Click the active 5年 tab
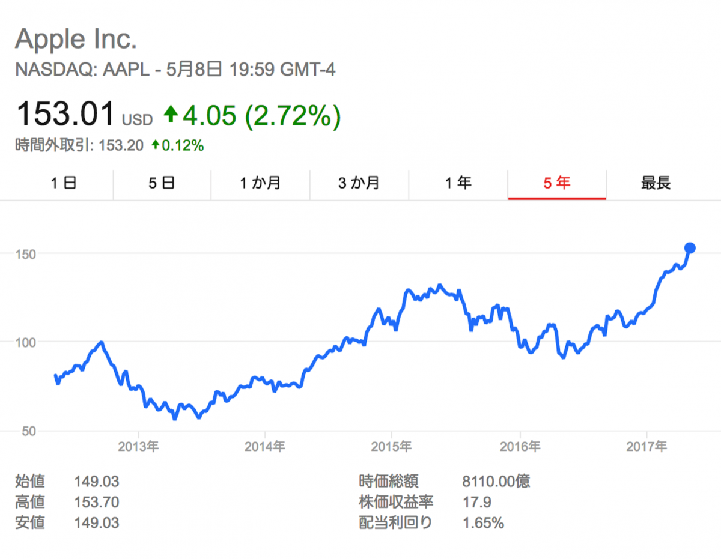The width and height of the screenshot is (721, 559). click(x=557, y=183)
